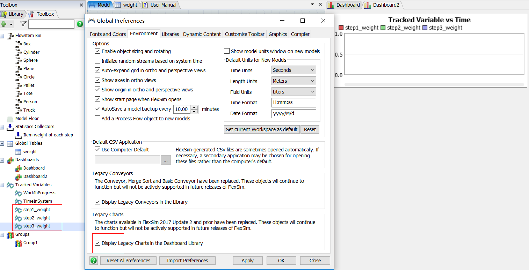Collapse the FlowItem Bin tree node
This screenshot has width=529, height=270.
tap(2, 36)
